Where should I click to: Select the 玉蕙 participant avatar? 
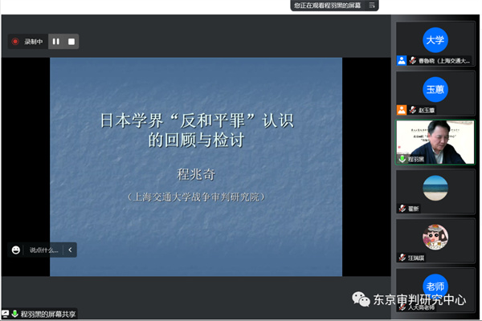(x=435, y=89)
